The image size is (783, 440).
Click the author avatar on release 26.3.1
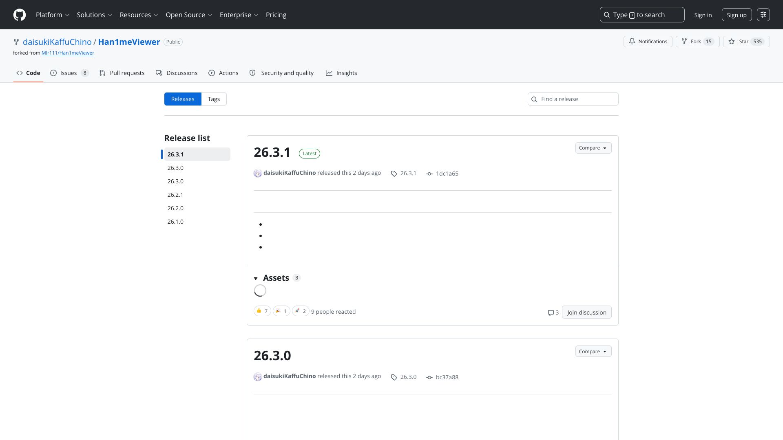pos(258,173)
